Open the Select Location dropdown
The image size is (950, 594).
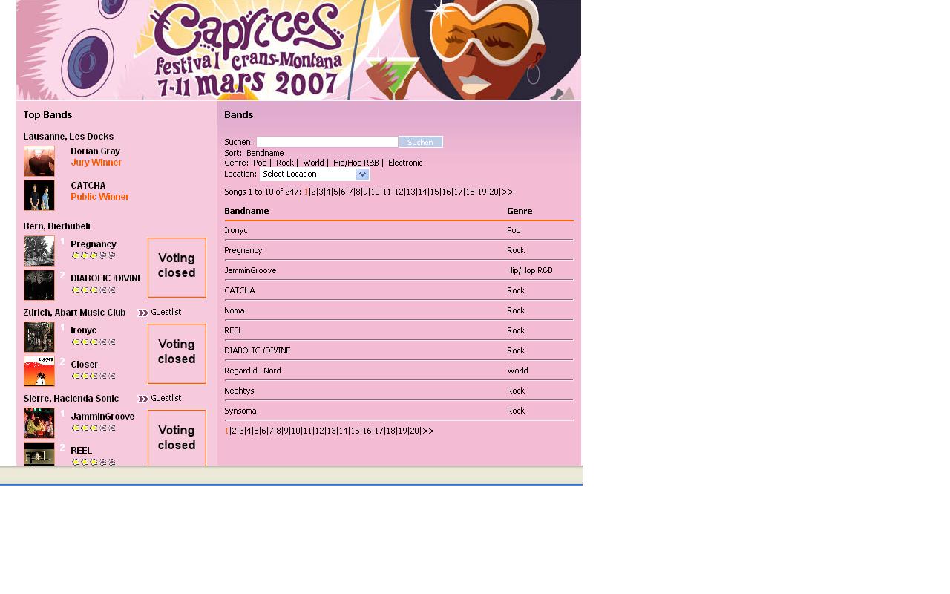pos(315,174)
